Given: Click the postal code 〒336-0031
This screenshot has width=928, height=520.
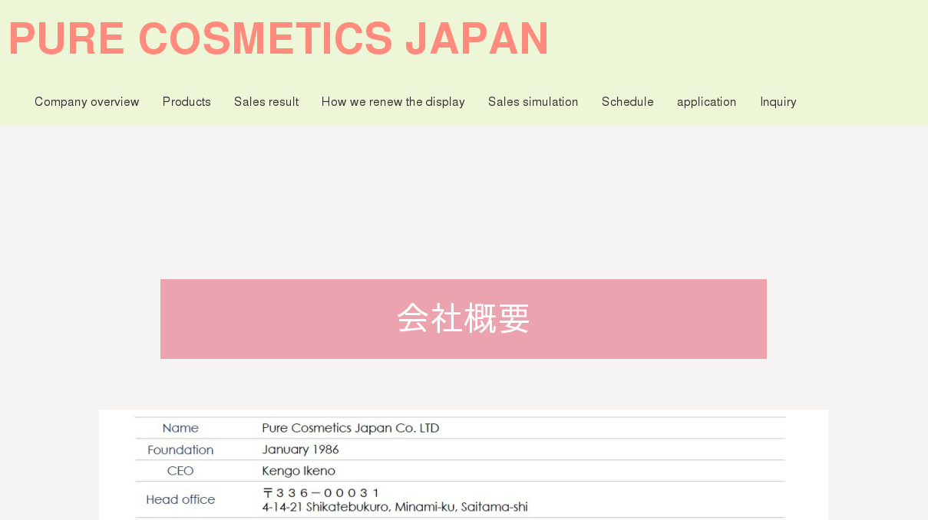Looking at the screenshot, I should click(x=321, y=492).
